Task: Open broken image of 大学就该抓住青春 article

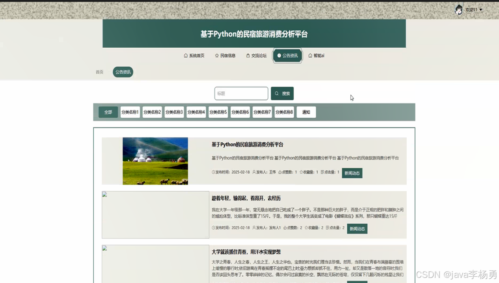Action: pyautogui.click(x=155, y=264)
